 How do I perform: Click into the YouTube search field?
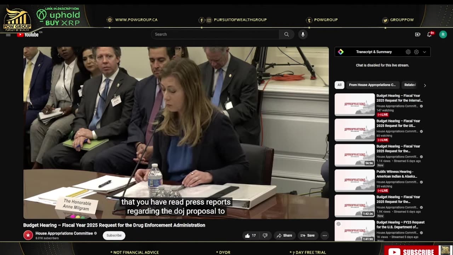215,34
